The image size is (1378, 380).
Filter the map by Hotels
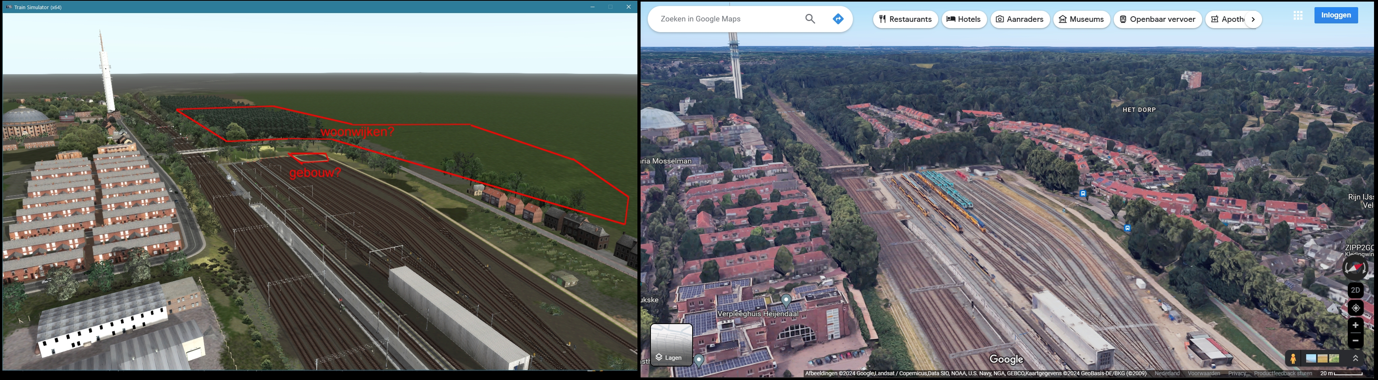(x=964, y=19)
